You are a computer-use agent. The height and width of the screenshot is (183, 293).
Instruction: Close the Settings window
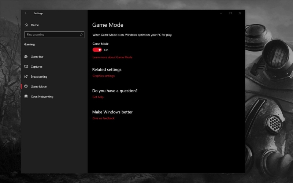click(240, 13)
